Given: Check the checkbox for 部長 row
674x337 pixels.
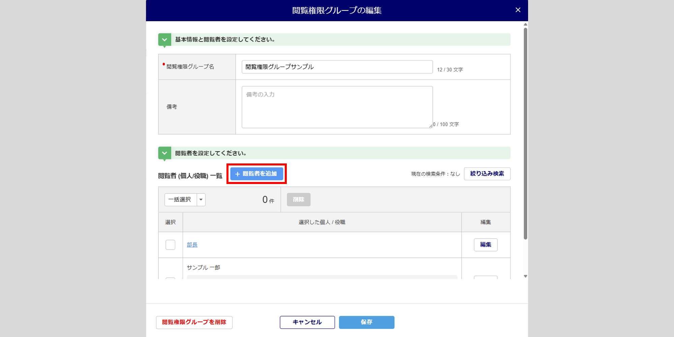Looking at the screenshot, I should point(171,245).
